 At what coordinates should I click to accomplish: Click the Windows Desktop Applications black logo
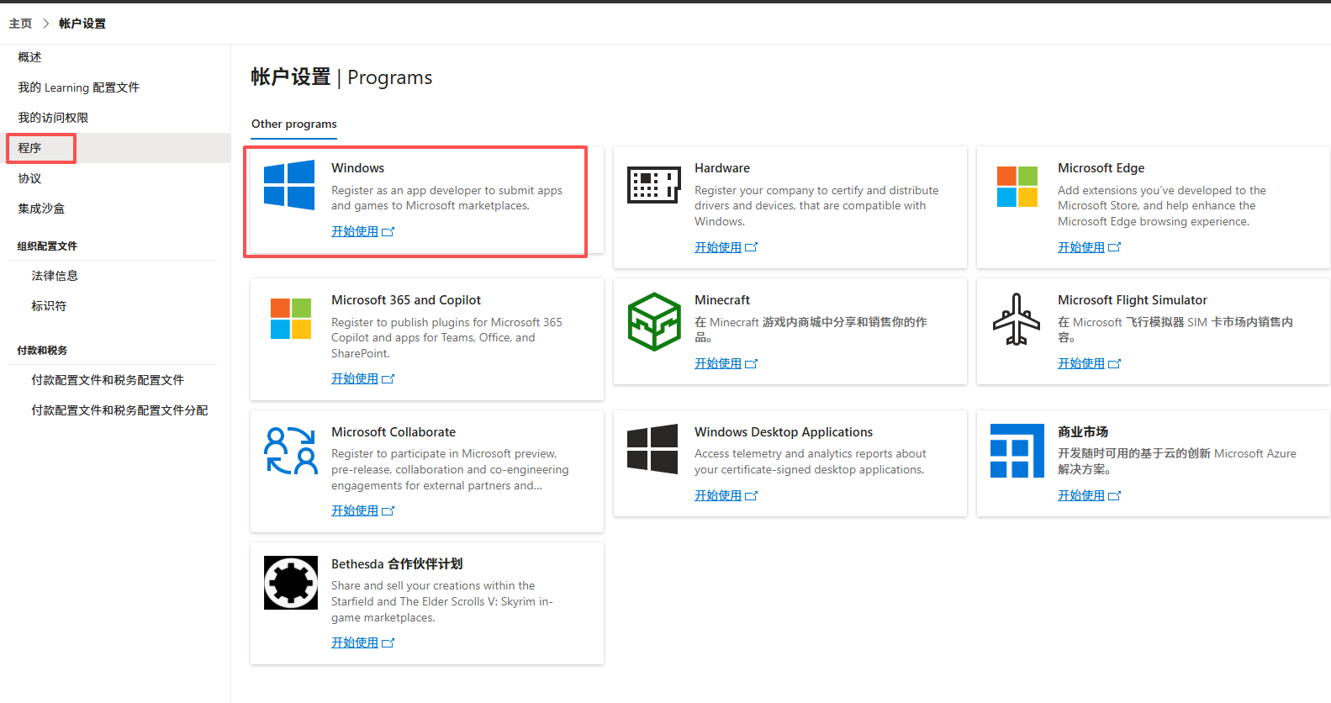pyautogui.click(x=652, y=449)
